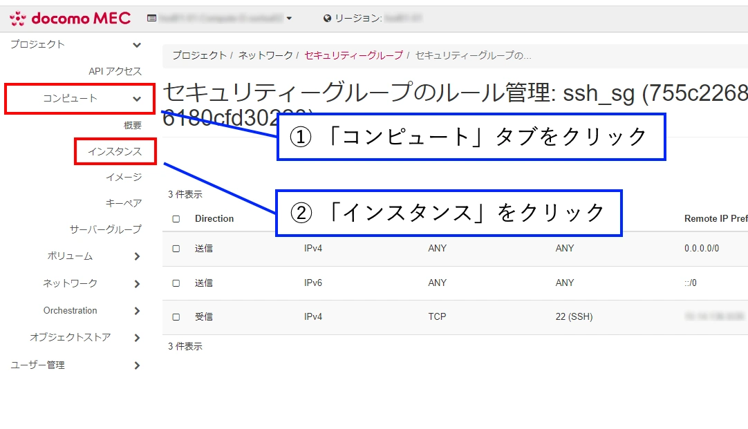The width and height of the screenshot is (748, 429).
Task: Toggle the select-all checkbox in table header
Action: click(x=176, y=219)
